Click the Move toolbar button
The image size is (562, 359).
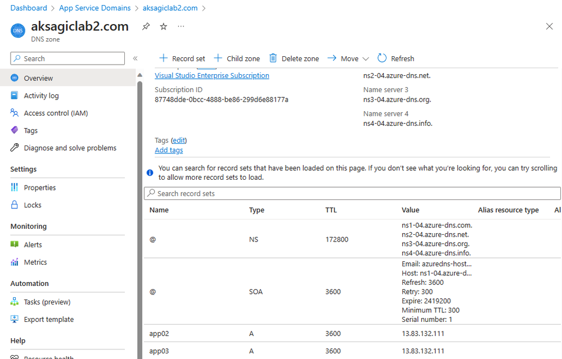[348, 58]
